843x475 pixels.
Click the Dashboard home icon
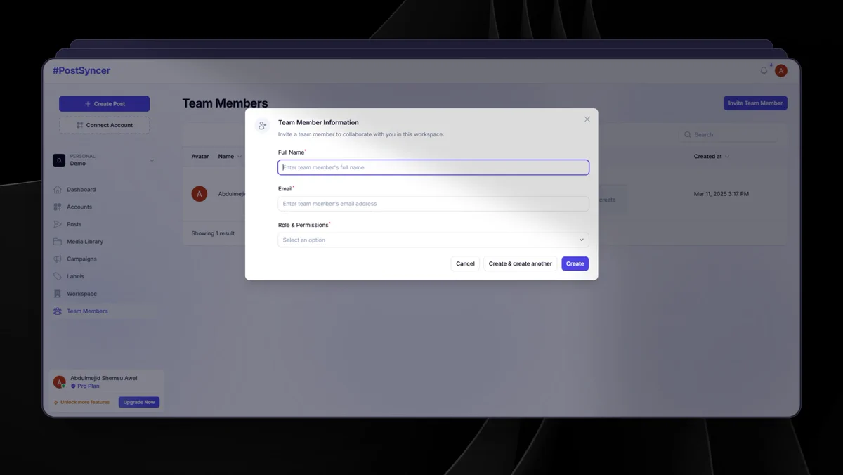coord(58,190)
